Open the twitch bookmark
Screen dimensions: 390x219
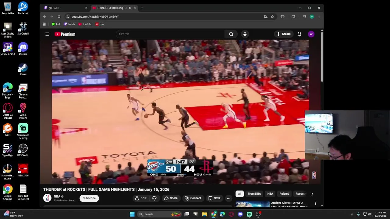coord(69,24)
